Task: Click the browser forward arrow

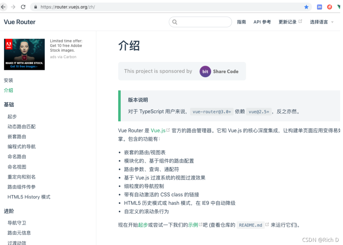Action: 13,7
